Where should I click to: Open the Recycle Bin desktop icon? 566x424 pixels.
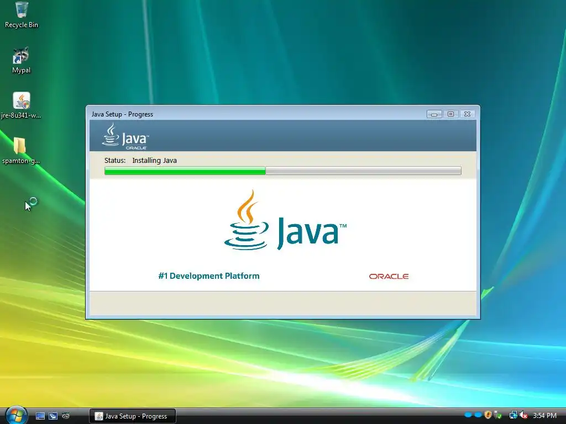pos(22,15)
